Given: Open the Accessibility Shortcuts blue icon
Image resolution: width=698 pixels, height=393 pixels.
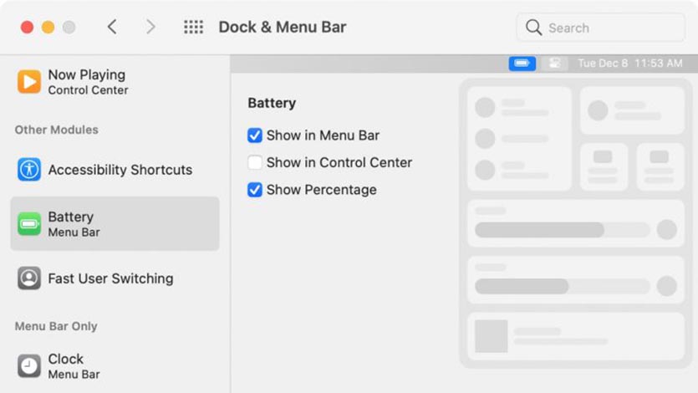Looking at the screenshot, I should point(29,170).
